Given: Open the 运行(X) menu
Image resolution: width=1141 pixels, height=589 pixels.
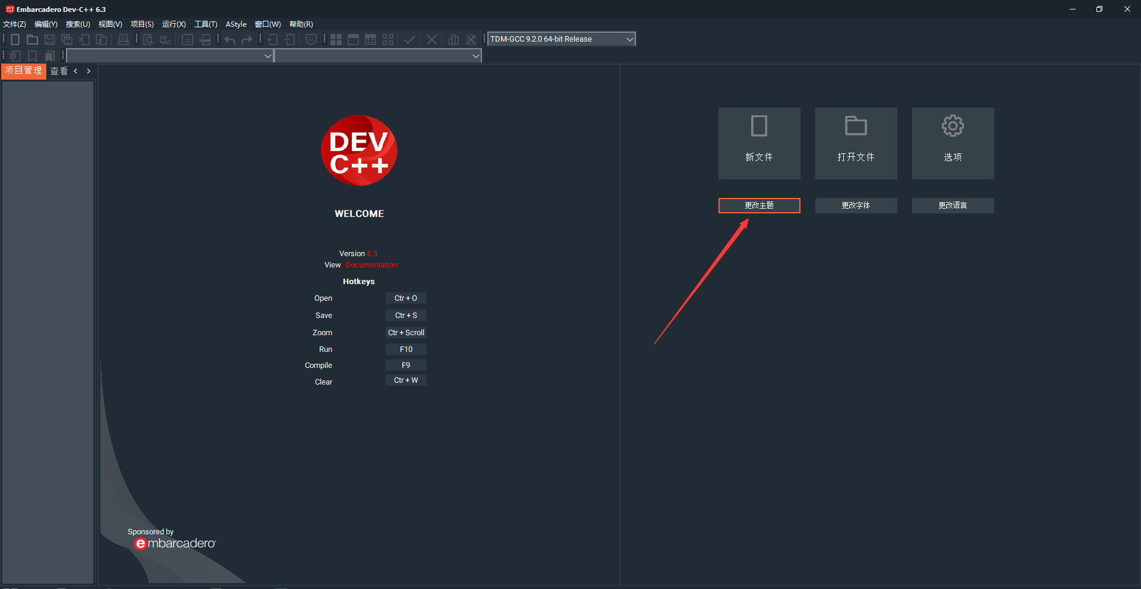Looking at the screenshot, I should (173, 24).
